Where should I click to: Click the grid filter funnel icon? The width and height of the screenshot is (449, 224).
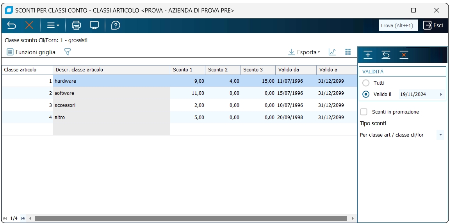click(x=67, y=52)
